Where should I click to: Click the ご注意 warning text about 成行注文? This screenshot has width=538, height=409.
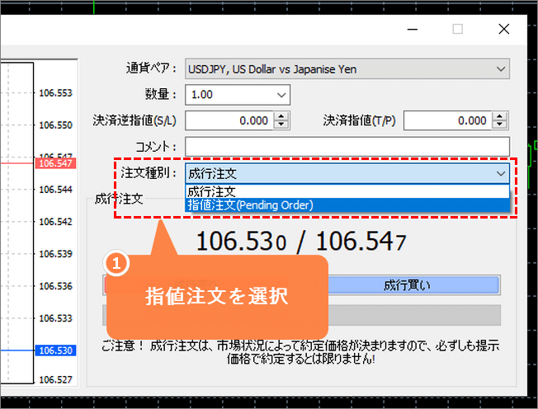[x=300, y=352]
